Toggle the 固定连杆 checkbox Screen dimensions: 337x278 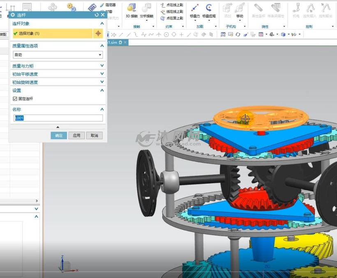point(15,99)
